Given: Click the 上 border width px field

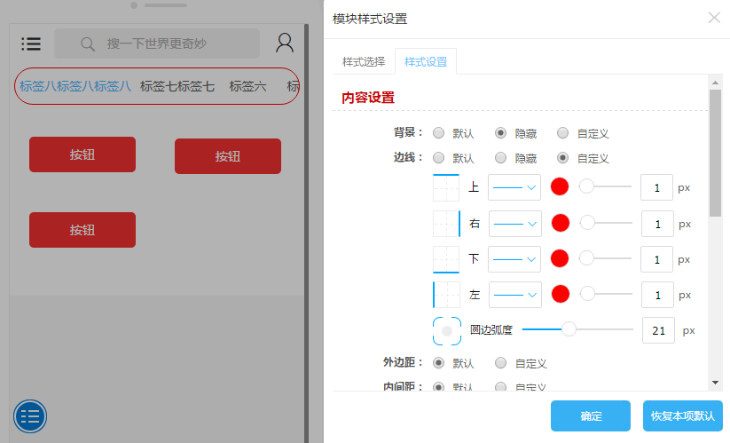Looking at the screenshot, I should (x=656, y=187).
